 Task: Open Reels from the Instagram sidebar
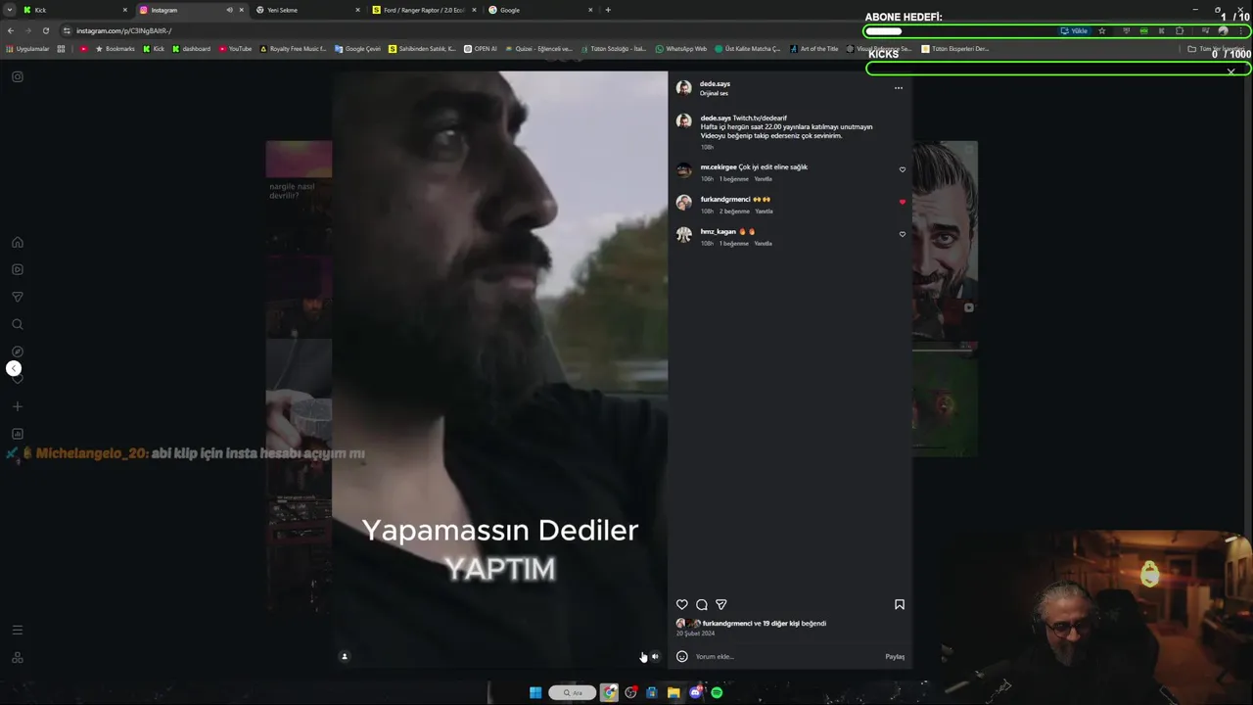point(18,269)
